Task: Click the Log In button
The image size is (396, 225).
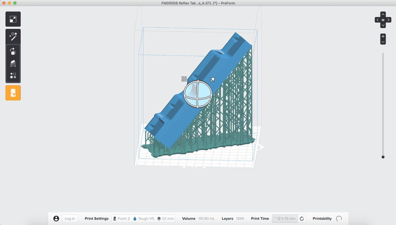Action: coord(70,219)
